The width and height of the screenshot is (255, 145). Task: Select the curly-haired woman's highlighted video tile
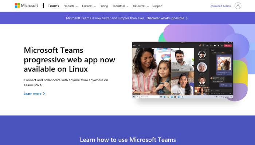pyautogui.click(x=183, y=83)
